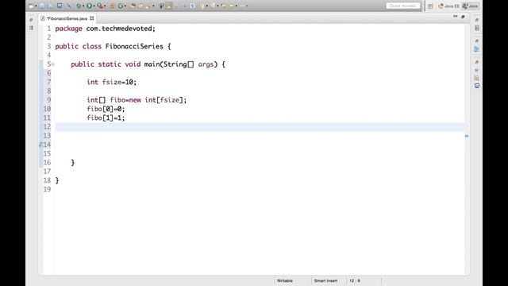Screen dimensions: 508x286
Task: Click the Debug bug icon
Action: [79, 6]
